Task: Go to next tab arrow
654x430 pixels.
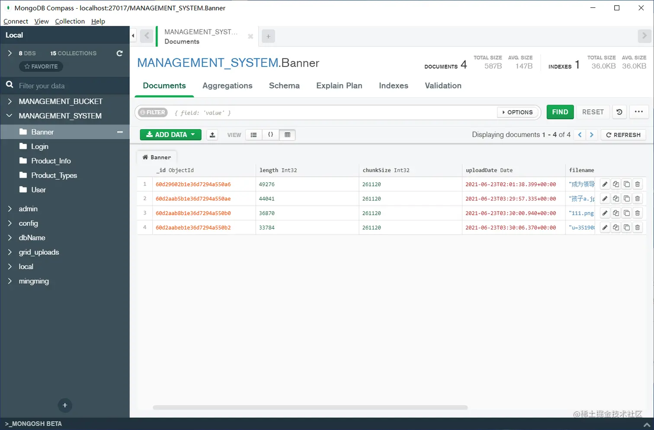Action: 644,36
